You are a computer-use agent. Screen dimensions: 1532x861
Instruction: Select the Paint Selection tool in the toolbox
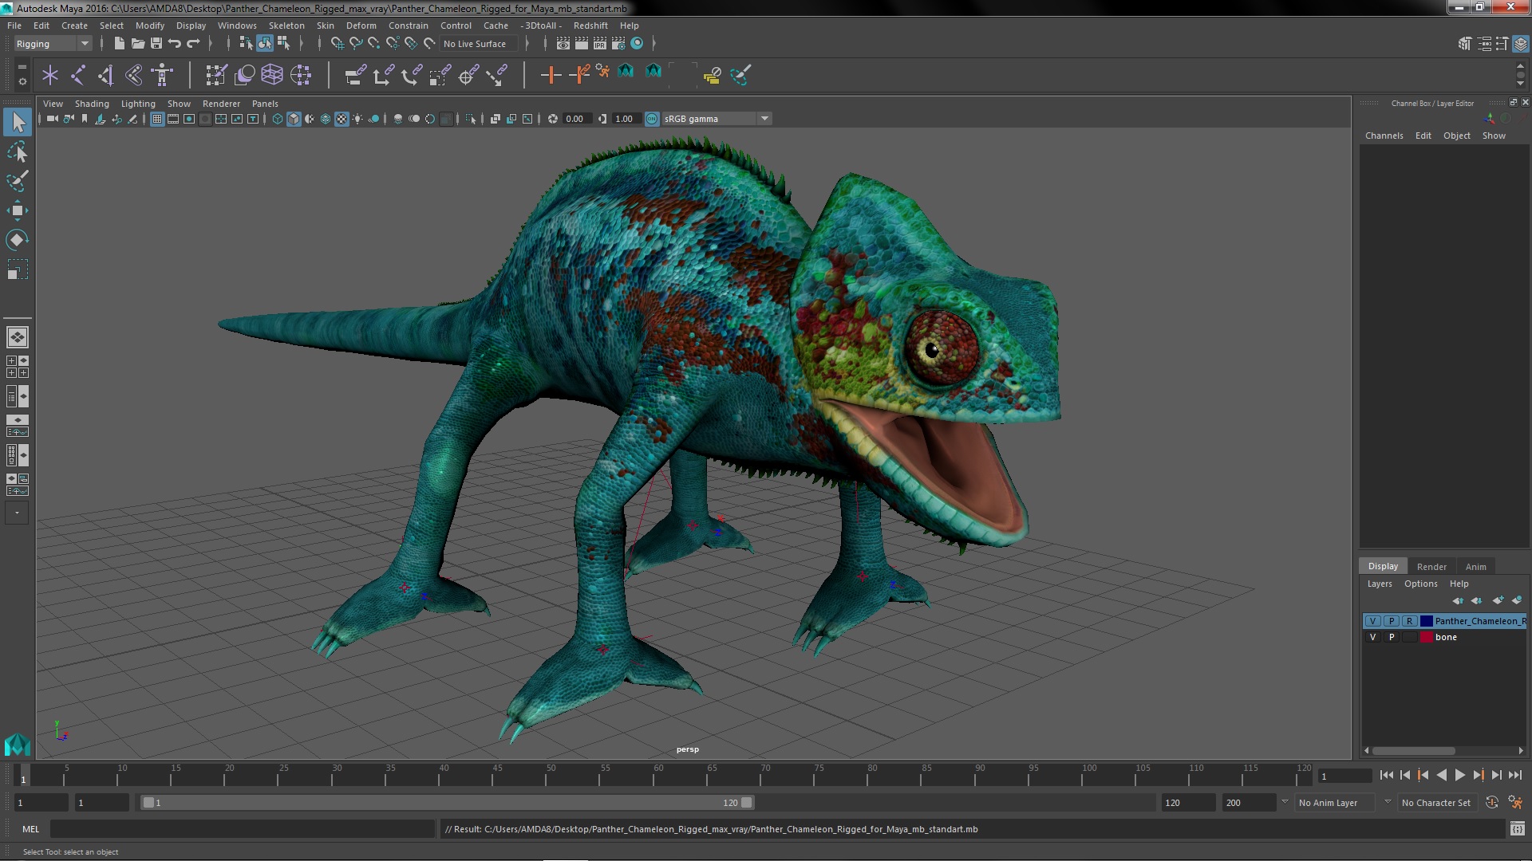tap(17, 181)
